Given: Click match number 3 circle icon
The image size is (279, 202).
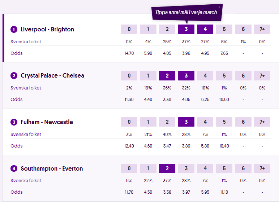Looking at the screenshot, I should coord(14,122).
